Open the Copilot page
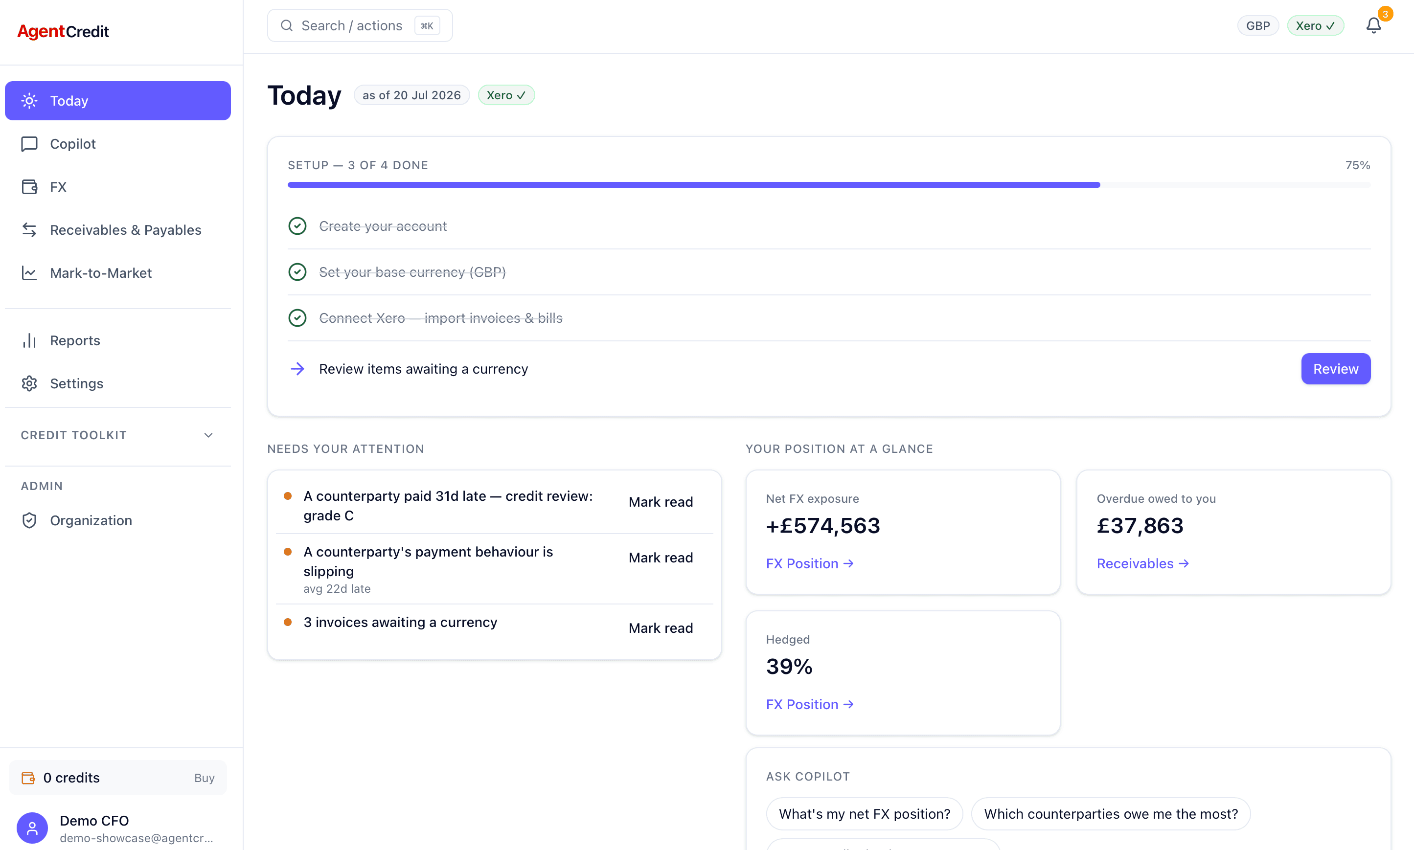 [x=117, y=144]
